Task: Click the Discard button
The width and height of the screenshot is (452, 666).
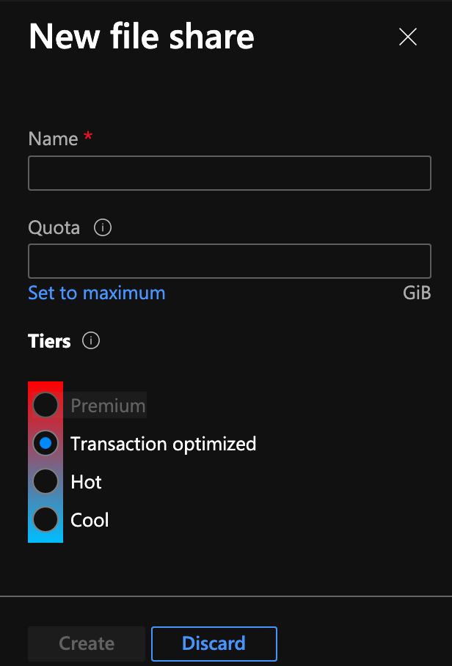Action: (x=214, y=643)
